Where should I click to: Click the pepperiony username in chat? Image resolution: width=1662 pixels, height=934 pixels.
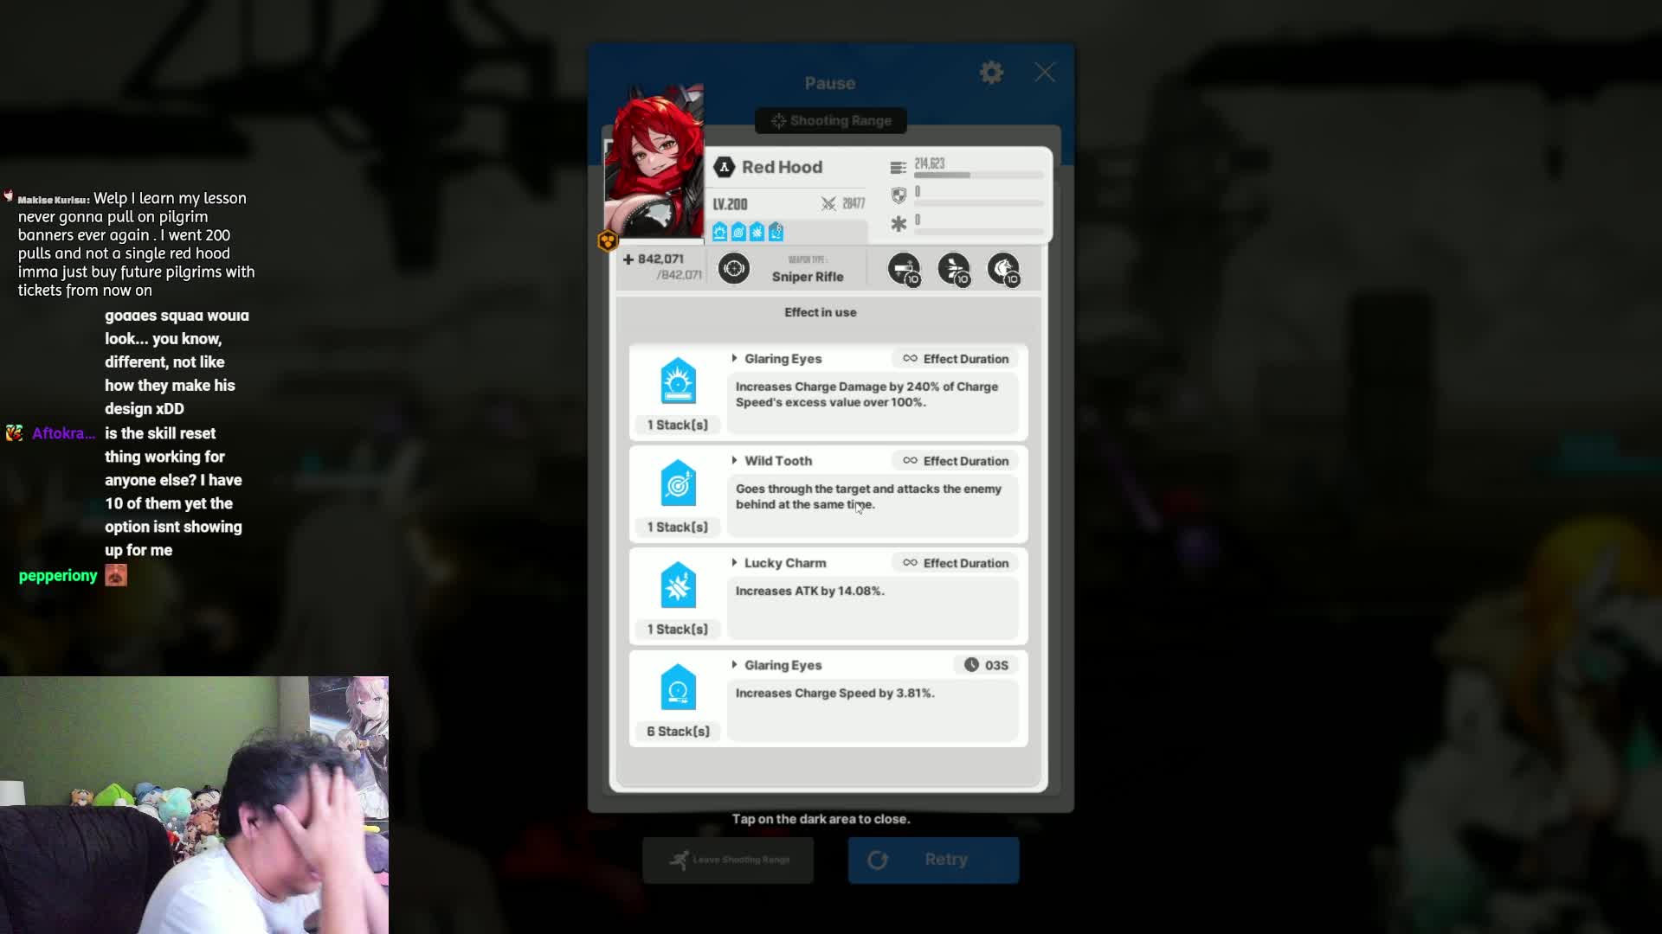[x=58, y=576]
